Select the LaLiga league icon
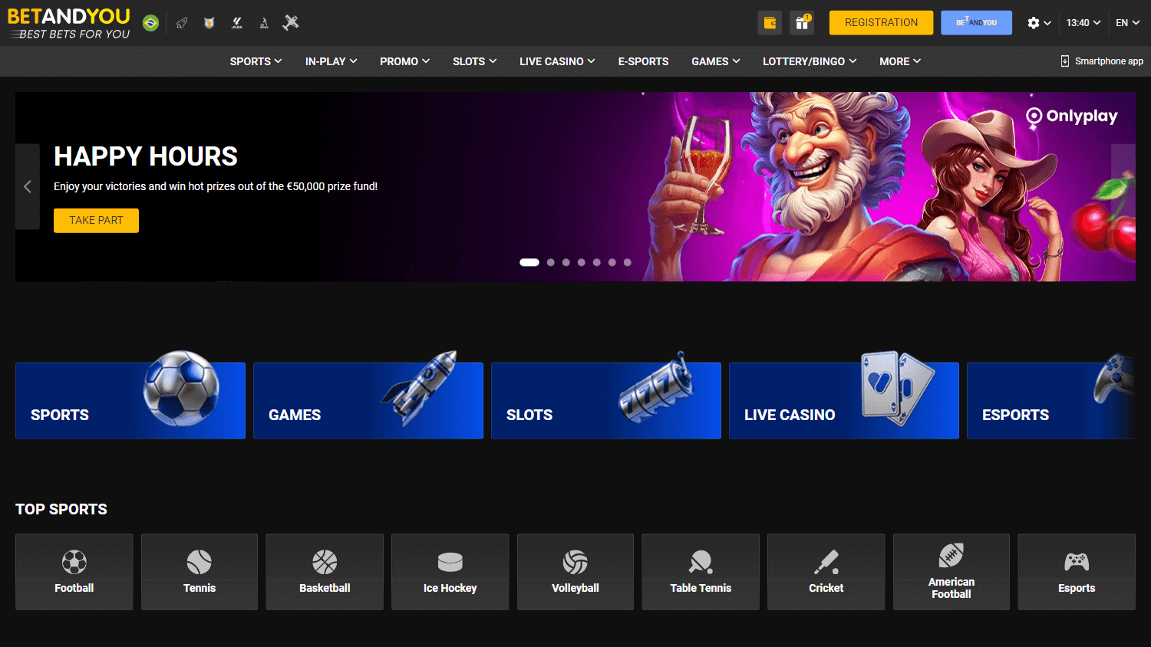Image resolution: width=1151 pixels, height=647 pixels. (236, 22)
